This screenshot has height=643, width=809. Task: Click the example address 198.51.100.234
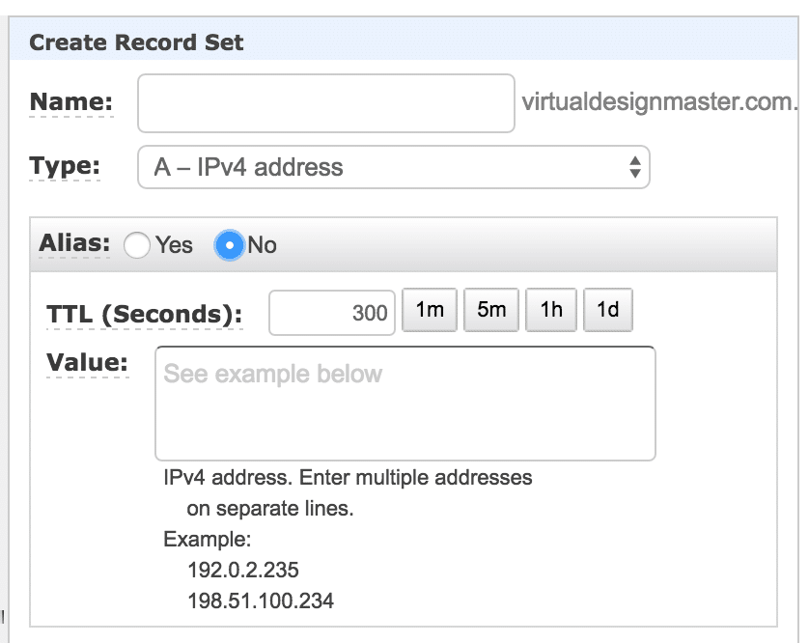261,601
